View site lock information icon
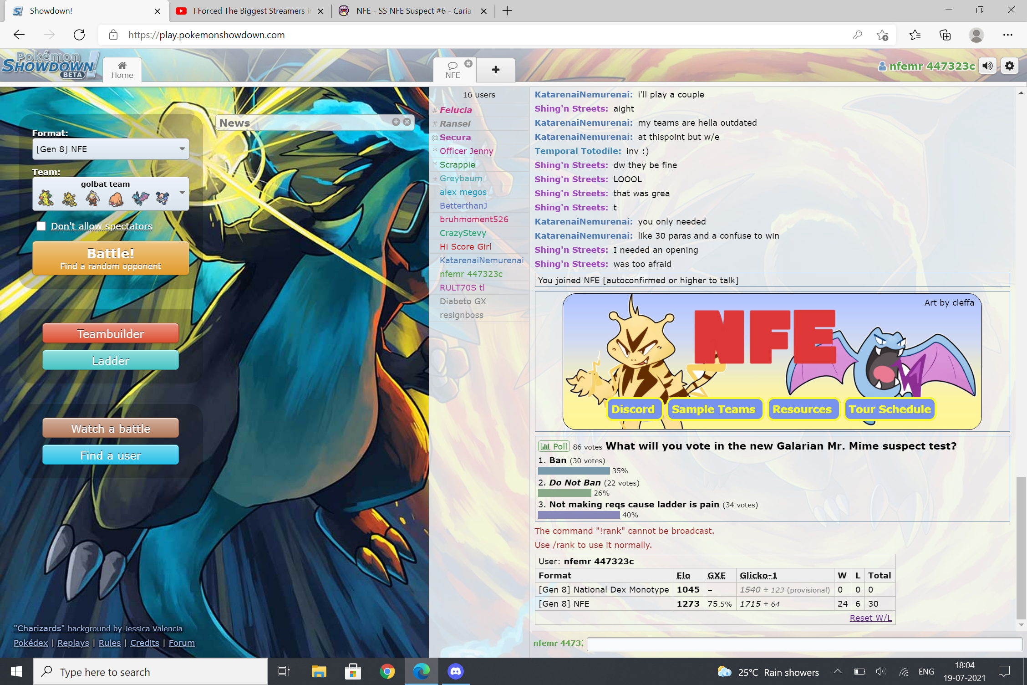Screen dimensions: 1027x685 point(113,35)
